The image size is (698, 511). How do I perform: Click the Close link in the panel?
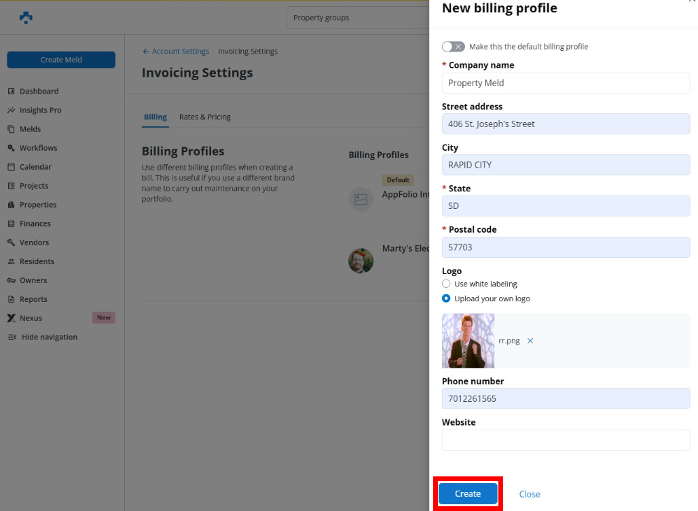pos(530,494)
